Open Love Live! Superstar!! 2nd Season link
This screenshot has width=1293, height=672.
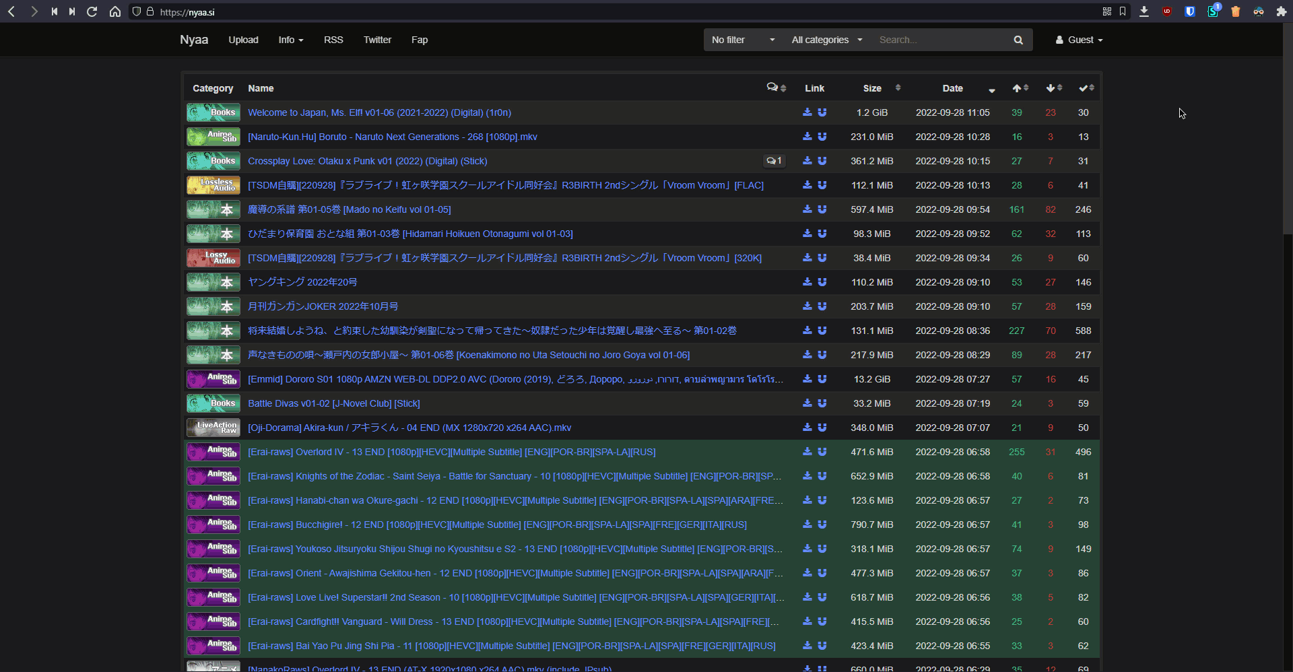(516, 597)
